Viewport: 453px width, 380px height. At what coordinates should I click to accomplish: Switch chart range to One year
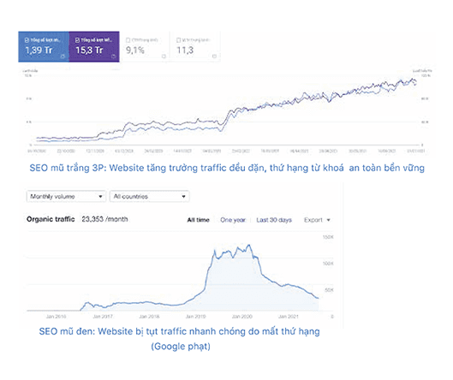coord(233,220)
